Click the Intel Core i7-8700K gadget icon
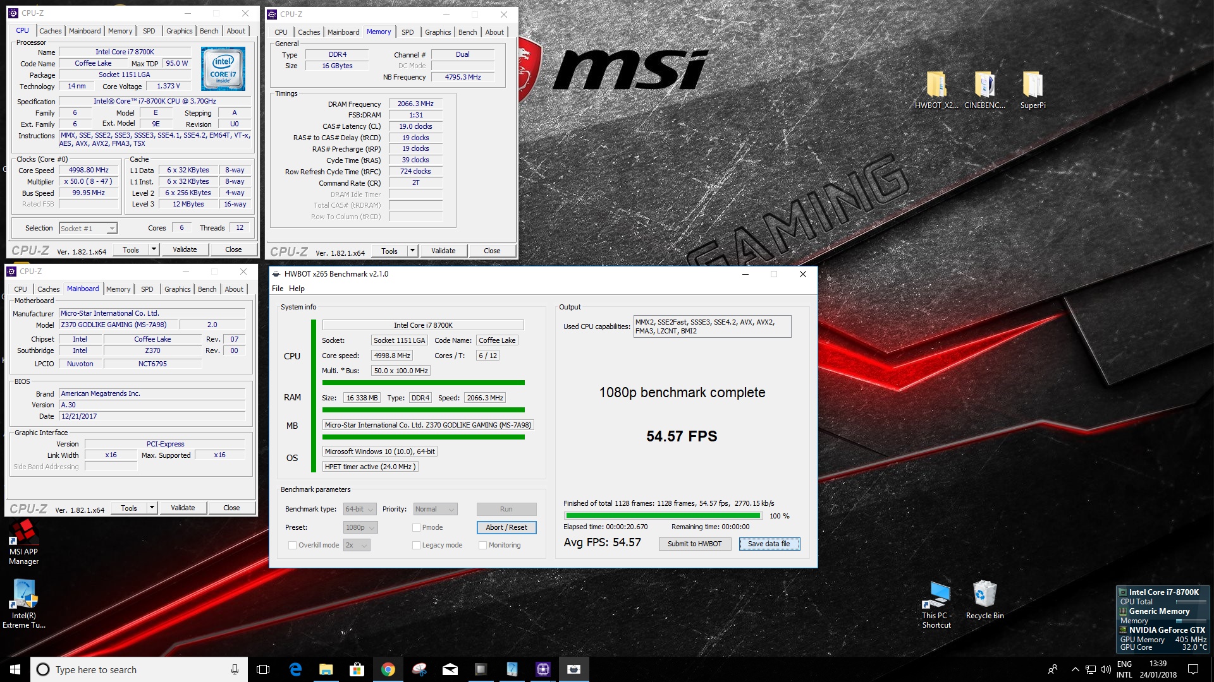Image resolution: width=1214 pixels, height=682 pixels. point(1123,592)
